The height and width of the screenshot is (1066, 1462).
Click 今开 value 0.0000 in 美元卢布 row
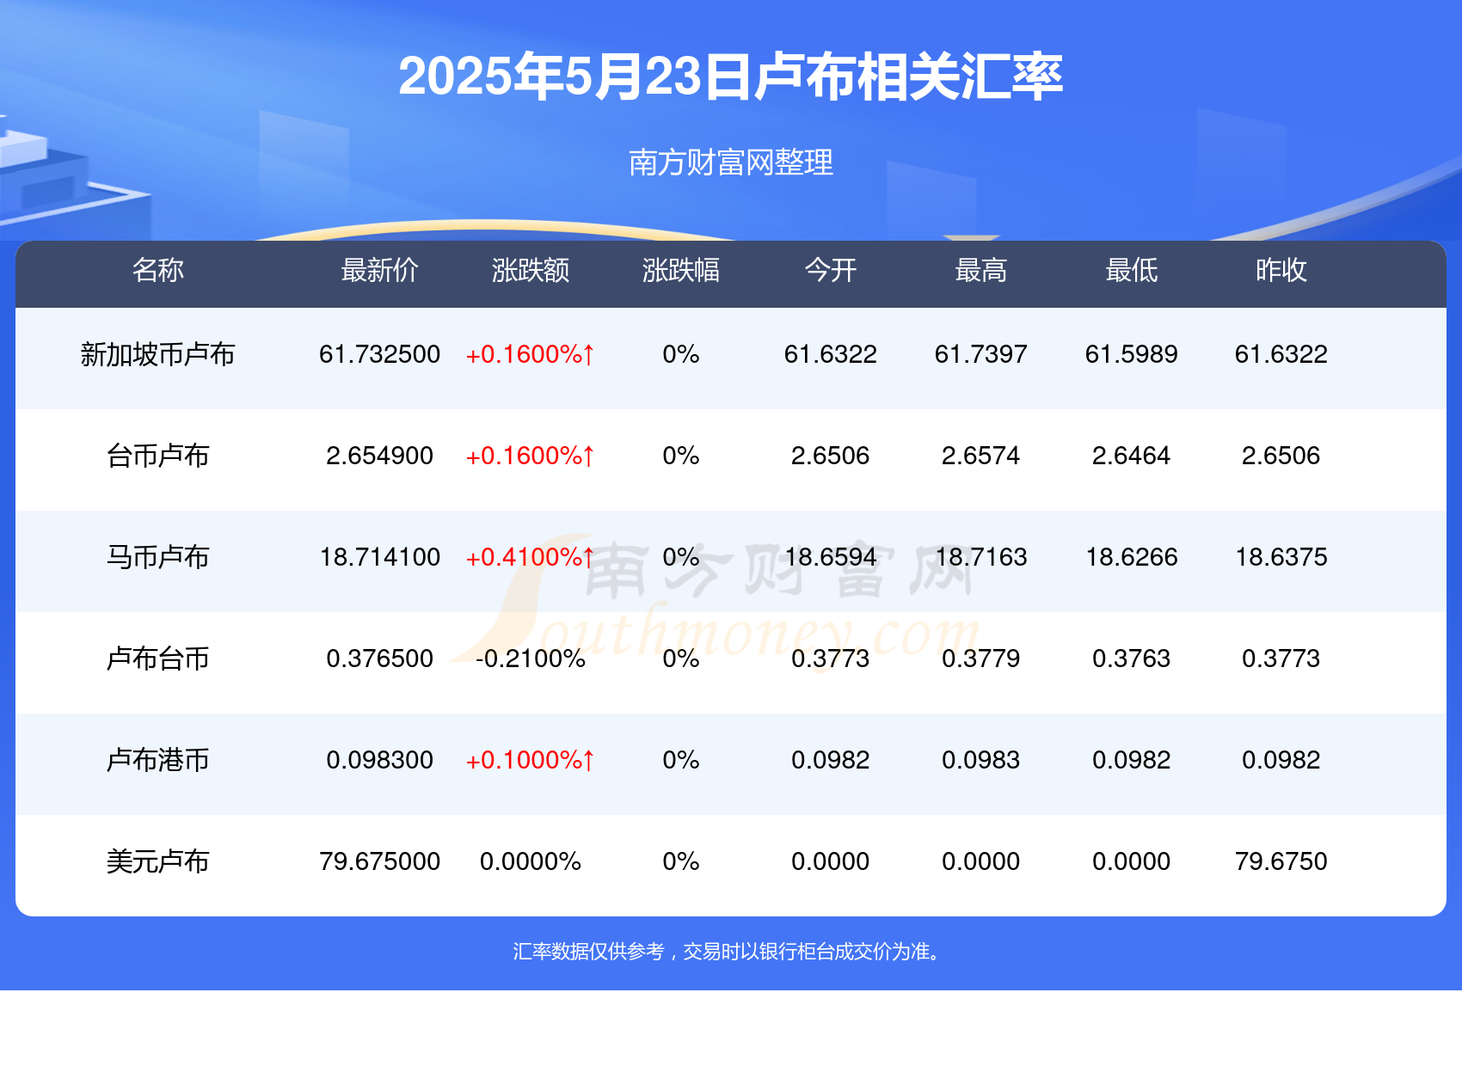click(x=831, y=861)
